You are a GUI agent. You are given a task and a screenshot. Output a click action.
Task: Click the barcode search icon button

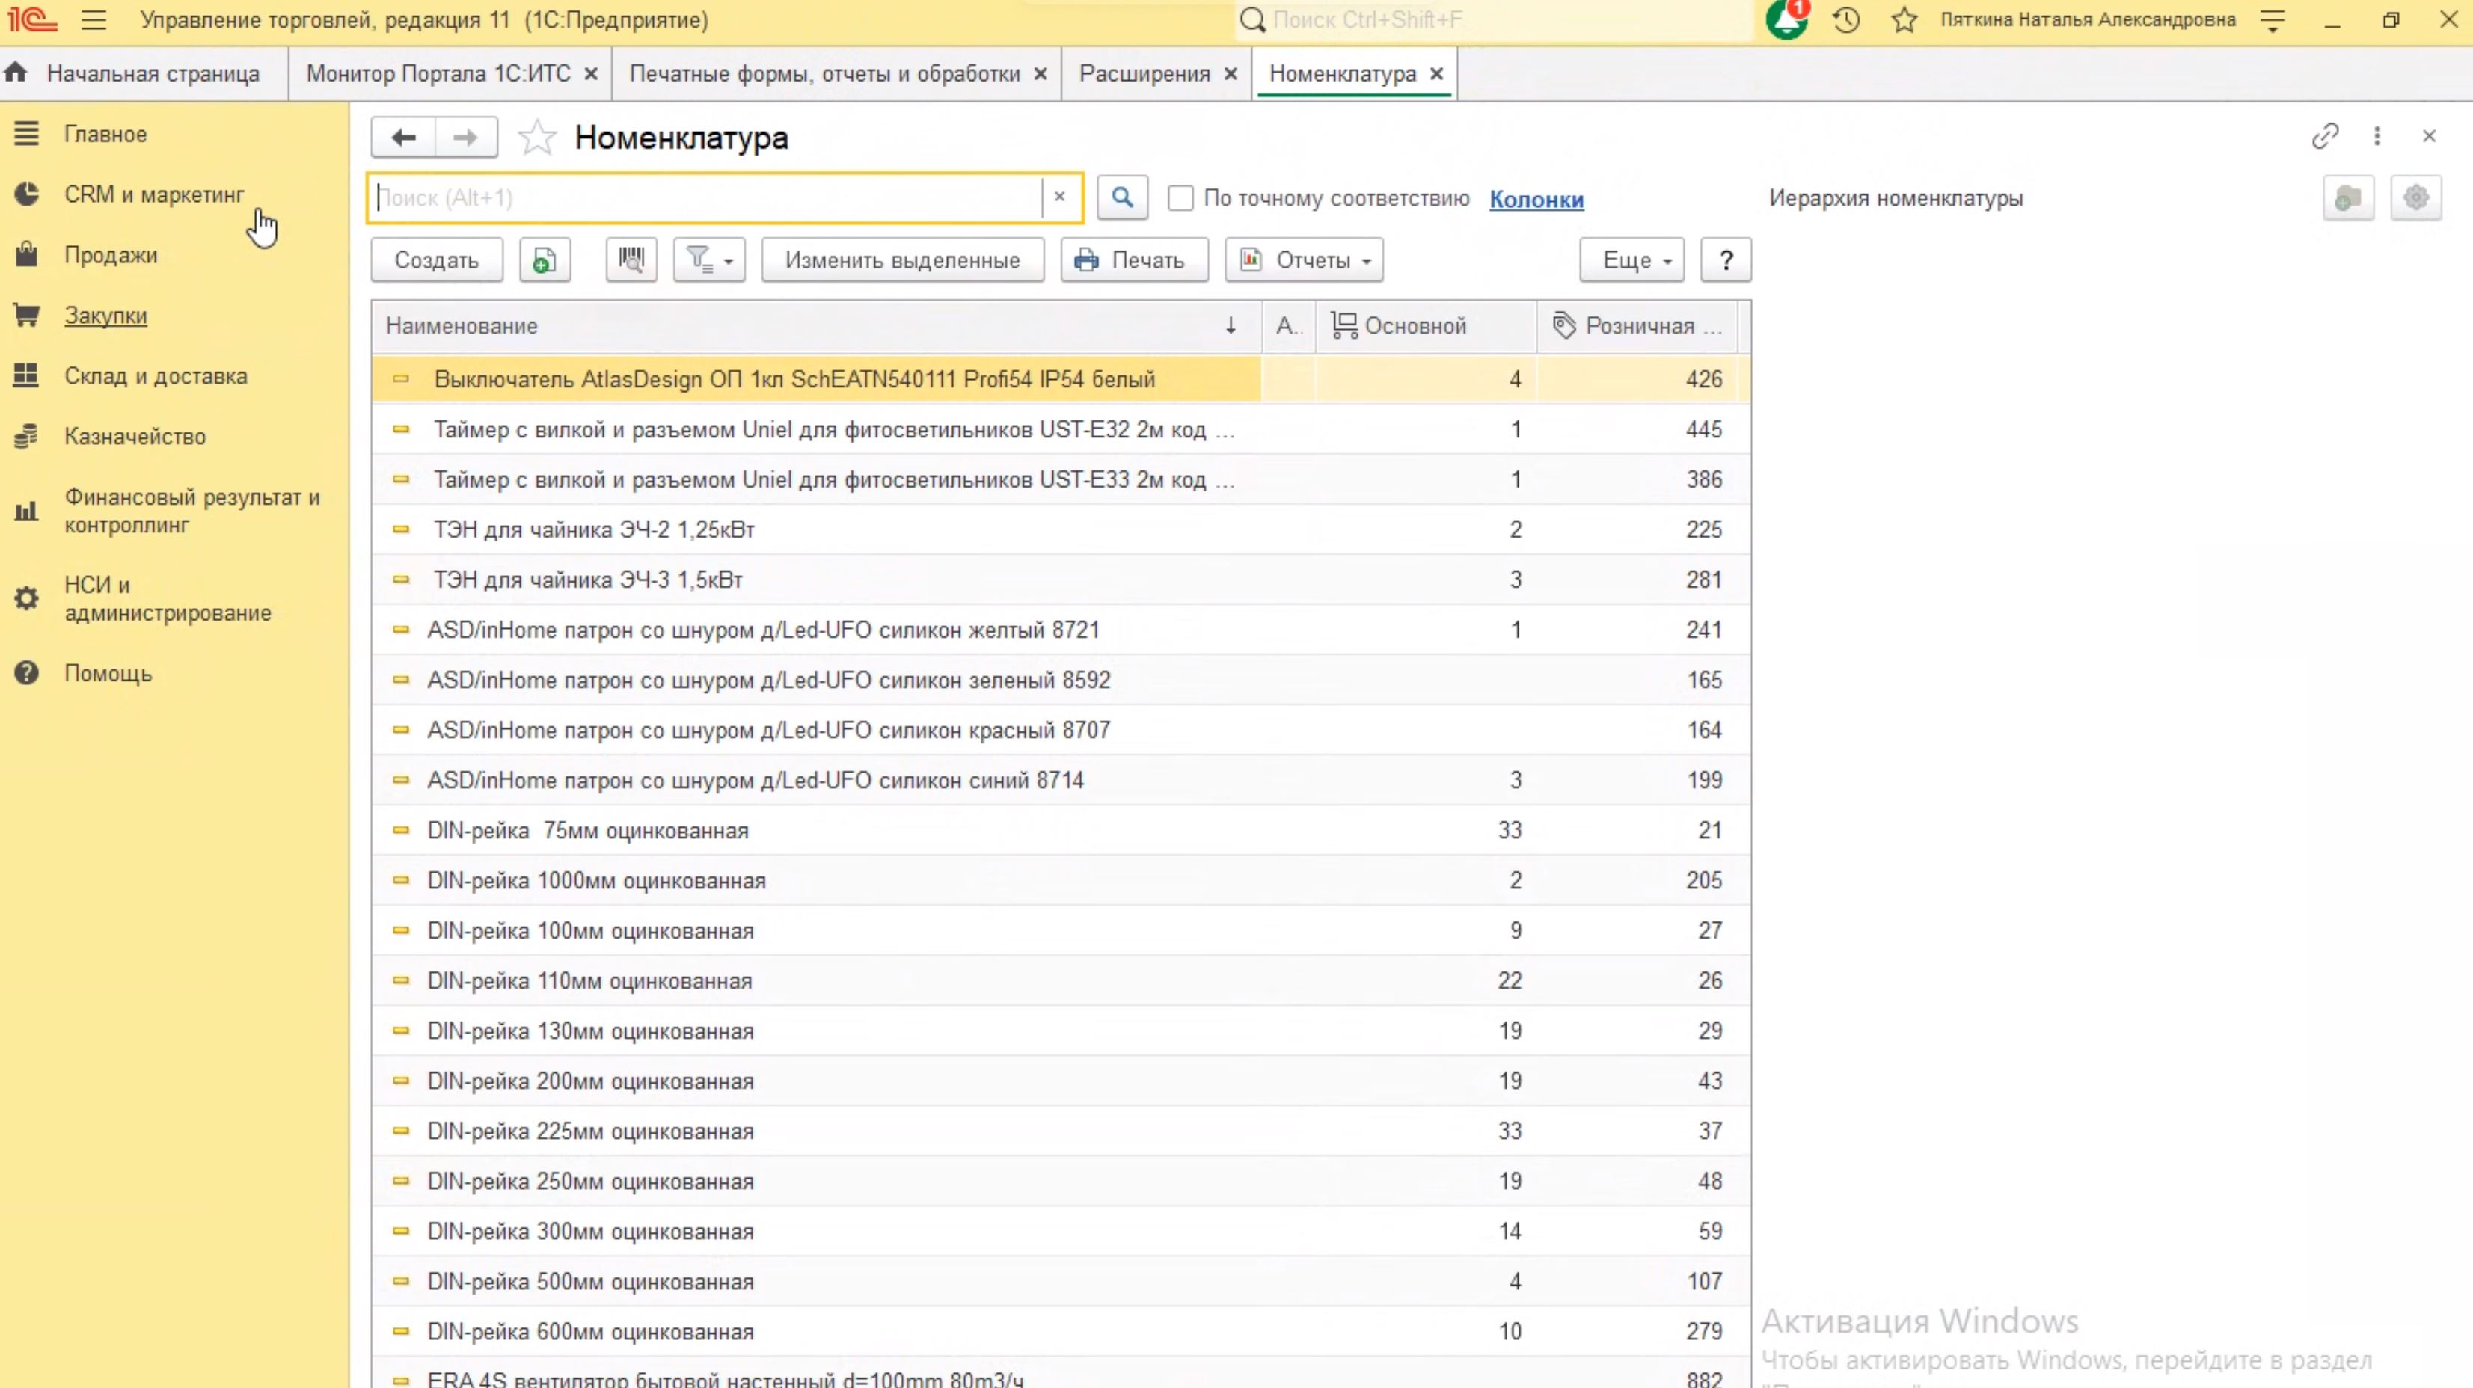(x=631, y=260)
